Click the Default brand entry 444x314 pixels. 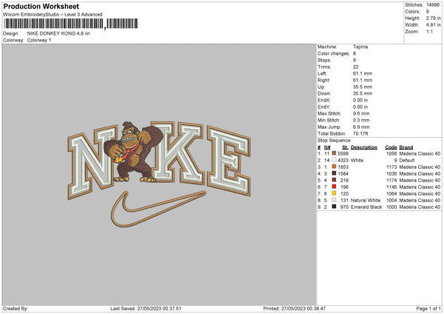406,160
